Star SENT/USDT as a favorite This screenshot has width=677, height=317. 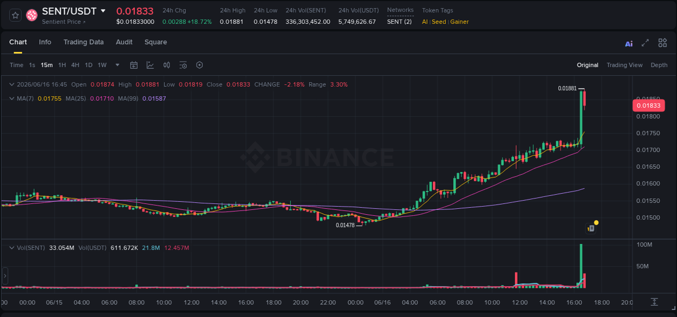point(15,15)
